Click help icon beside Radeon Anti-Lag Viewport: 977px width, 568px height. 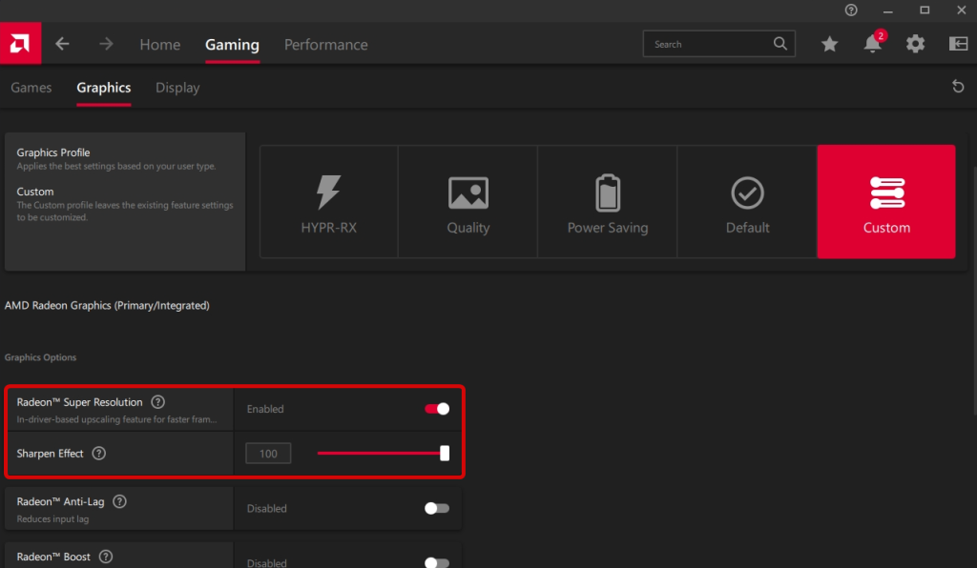coord(120,501)
